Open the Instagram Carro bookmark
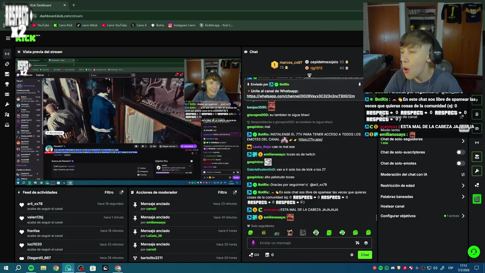The height and width of the screenshot is (273, 485). 182,25
